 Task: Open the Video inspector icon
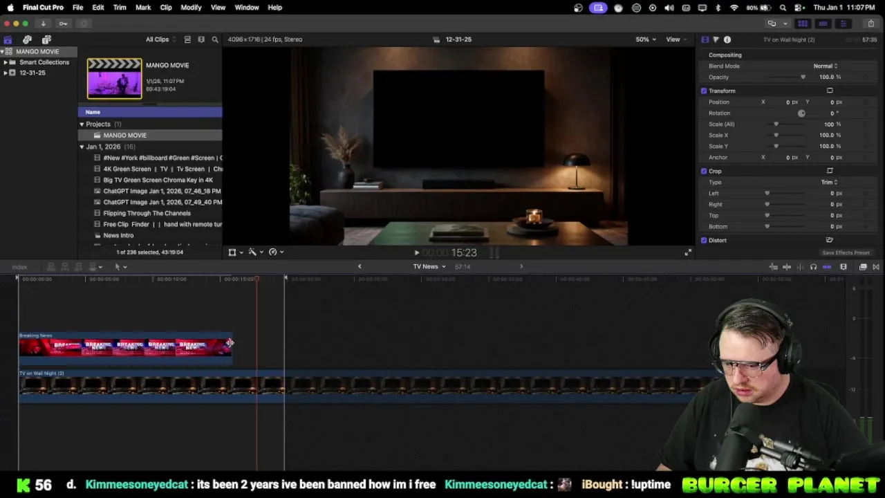(x=705, y=39)
